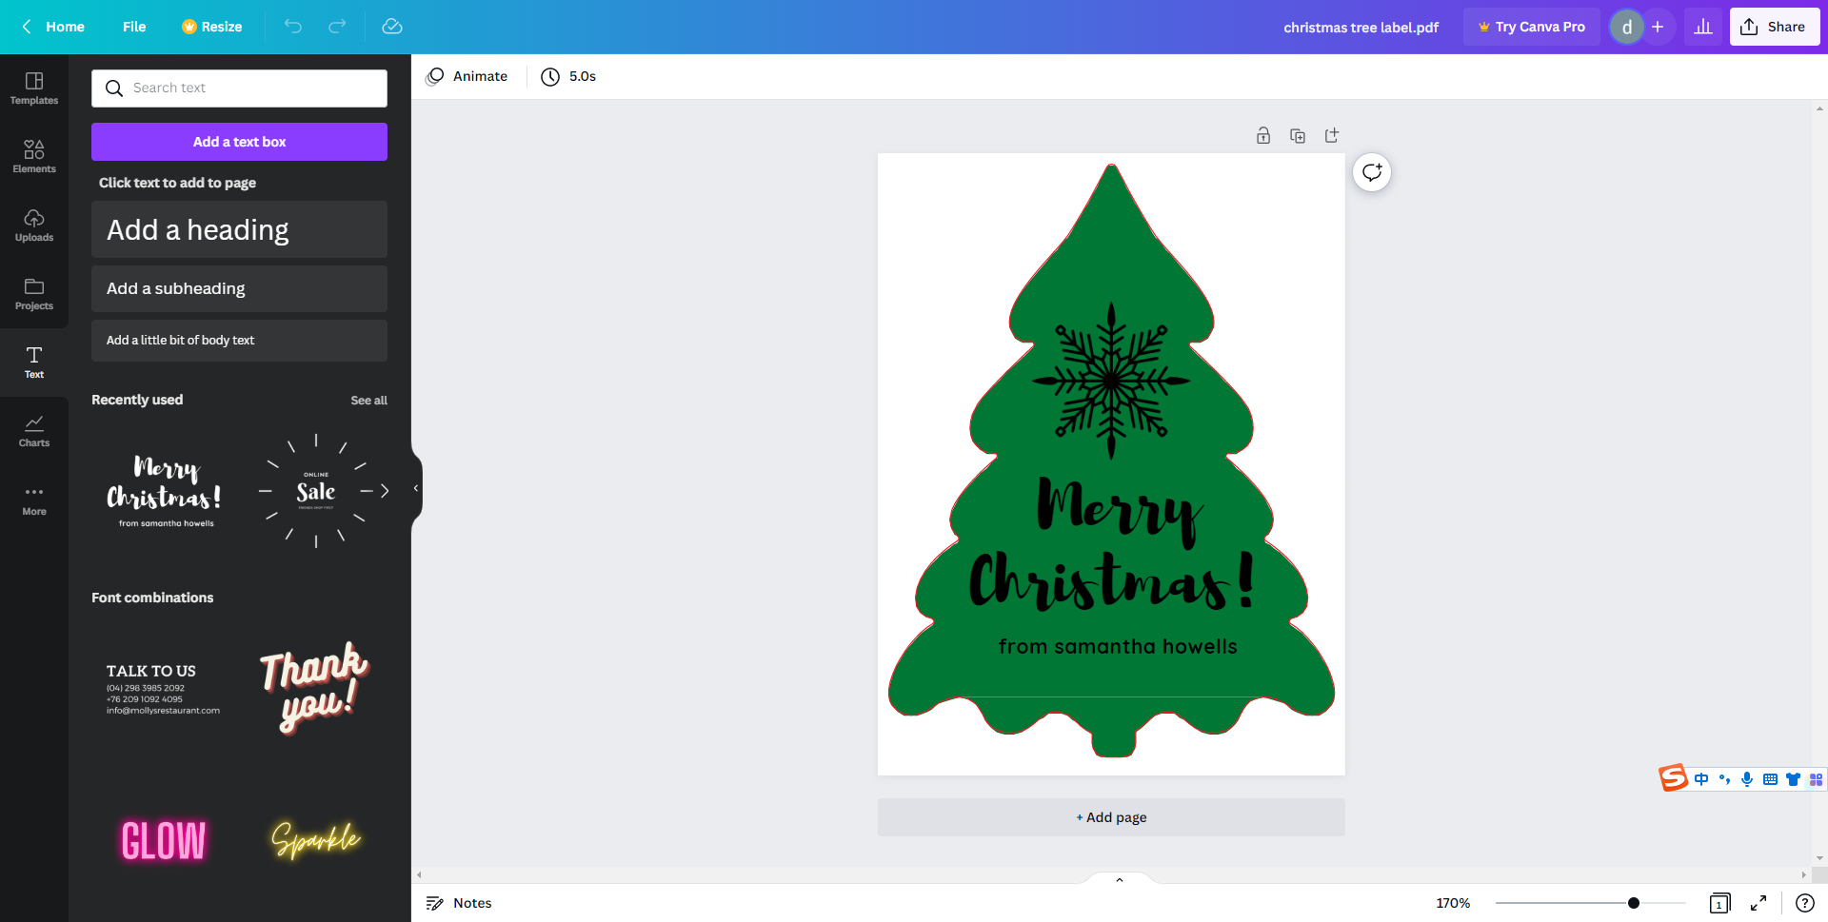Duplicate the current page
The width and height of the screenshot is (1828, 922).
point(1298,135)
